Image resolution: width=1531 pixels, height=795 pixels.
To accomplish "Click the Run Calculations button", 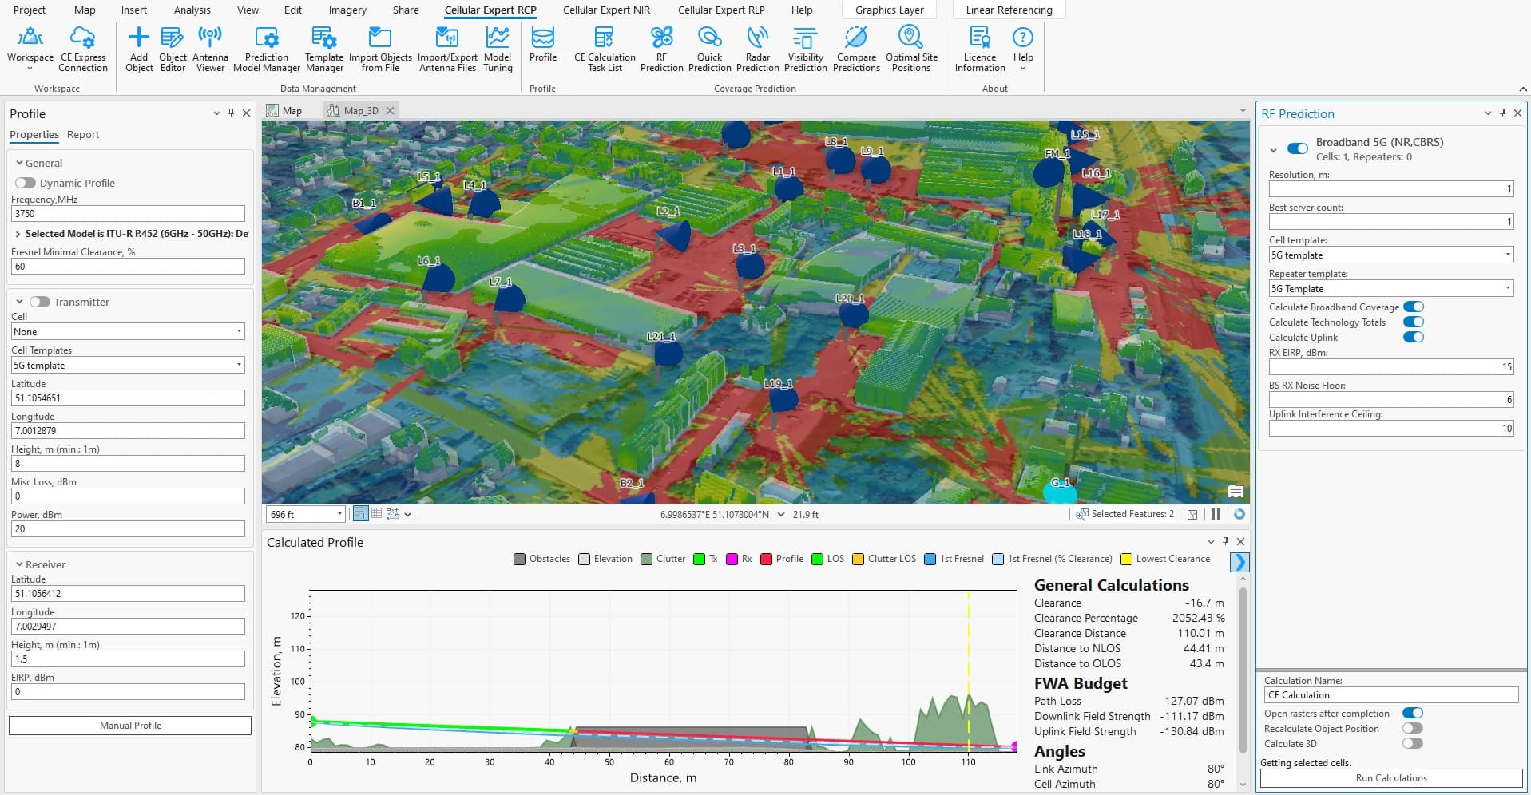I will 1390,778.
